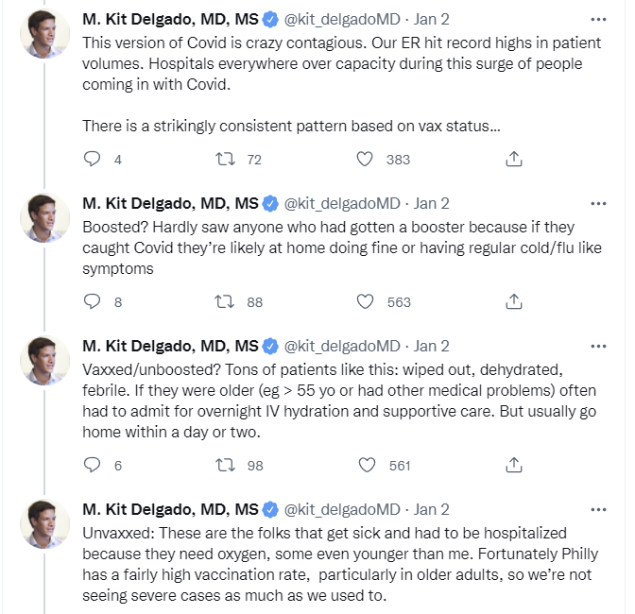Reply to the 'crazy contagious' tweet
The image size is (635, 614).
point(92,159)
